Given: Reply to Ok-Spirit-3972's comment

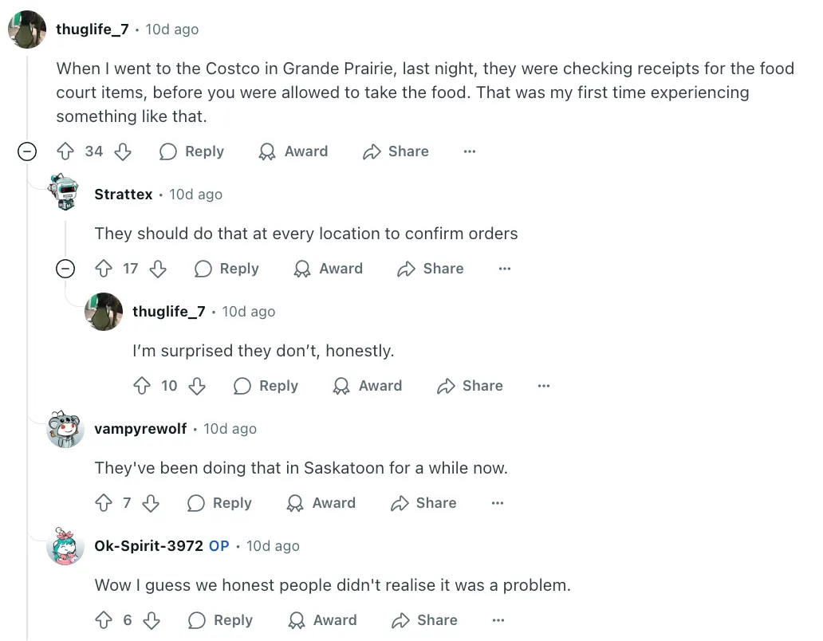Looking at the screenshot, I should [220, 620].
